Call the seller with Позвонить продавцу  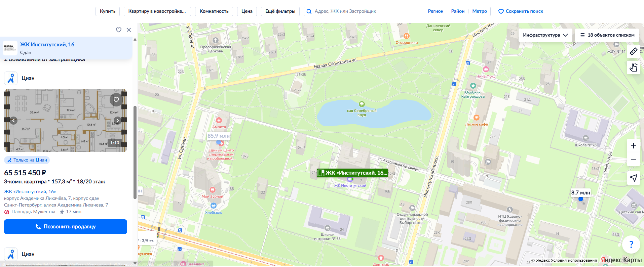point(66,227)
